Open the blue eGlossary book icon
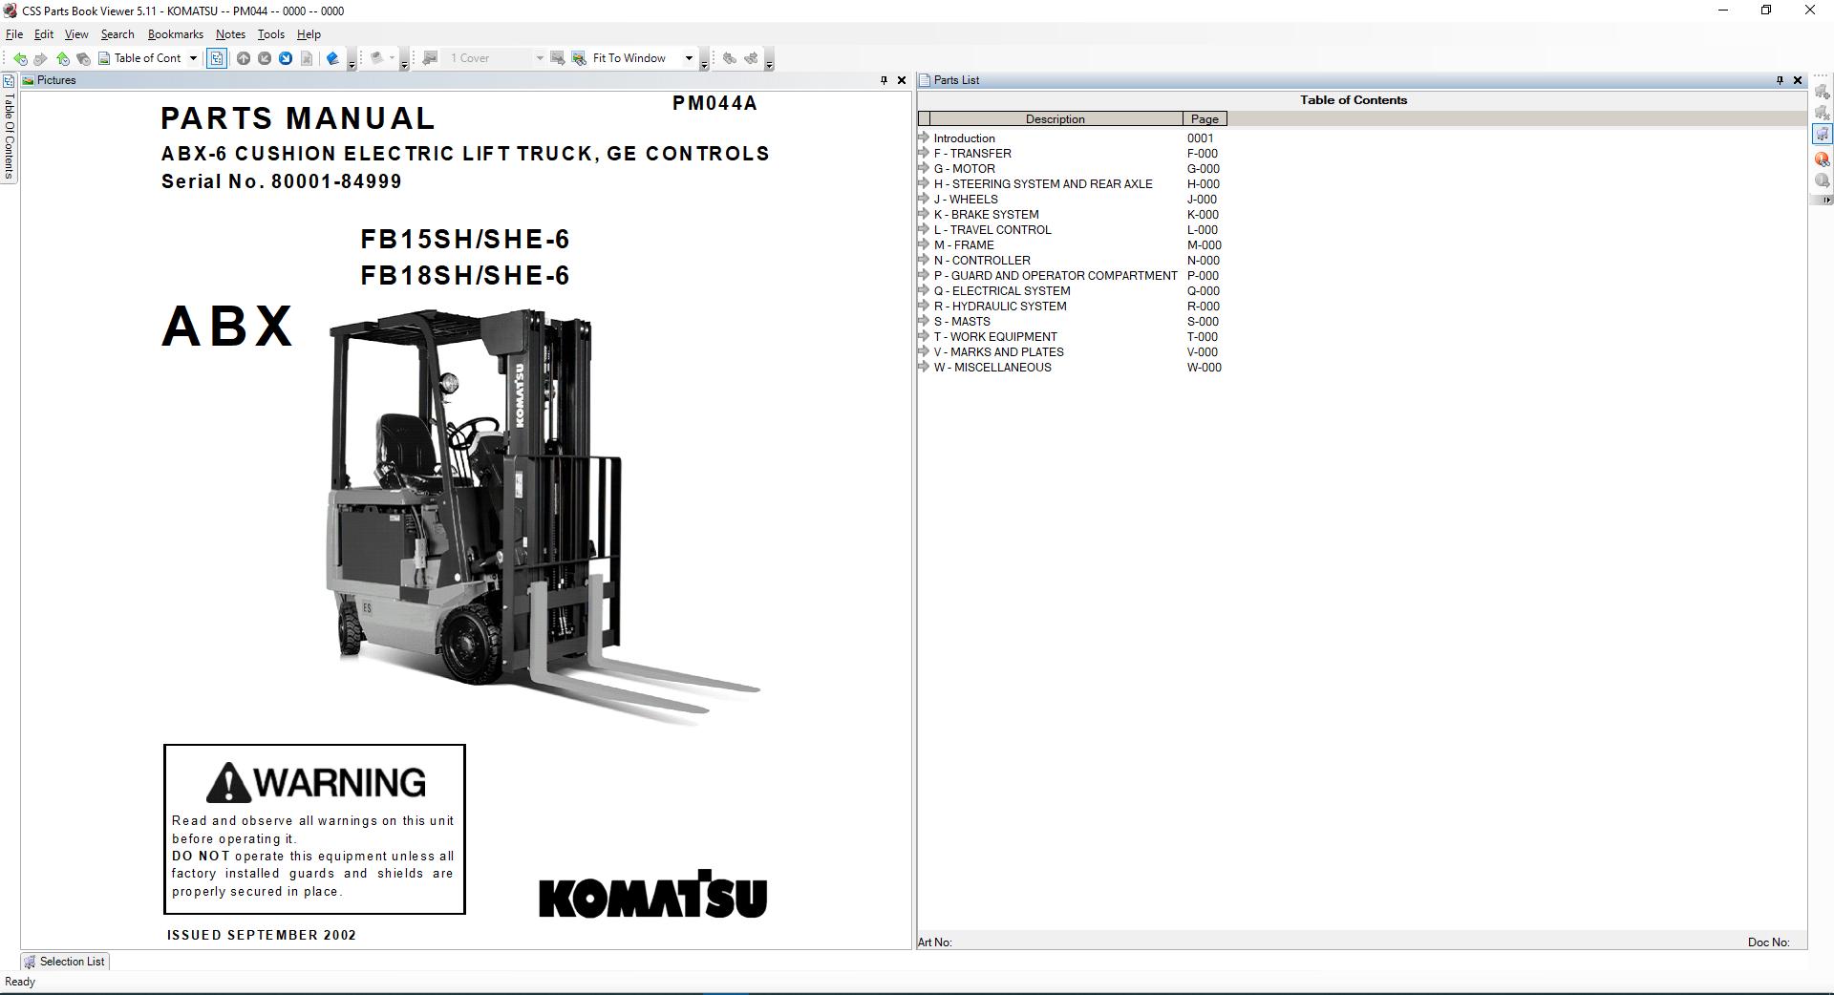 coord(332,58)
